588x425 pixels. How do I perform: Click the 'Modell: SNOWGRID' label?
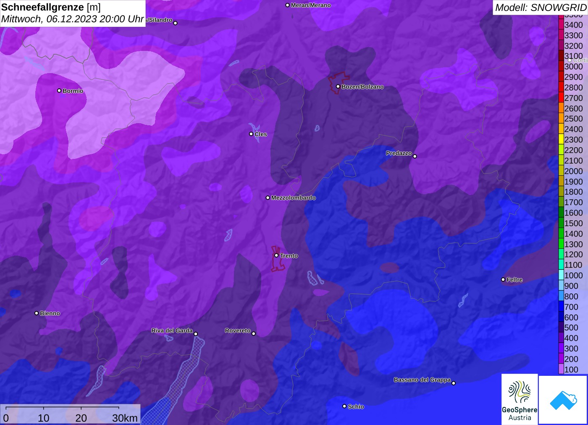(541, 8)
